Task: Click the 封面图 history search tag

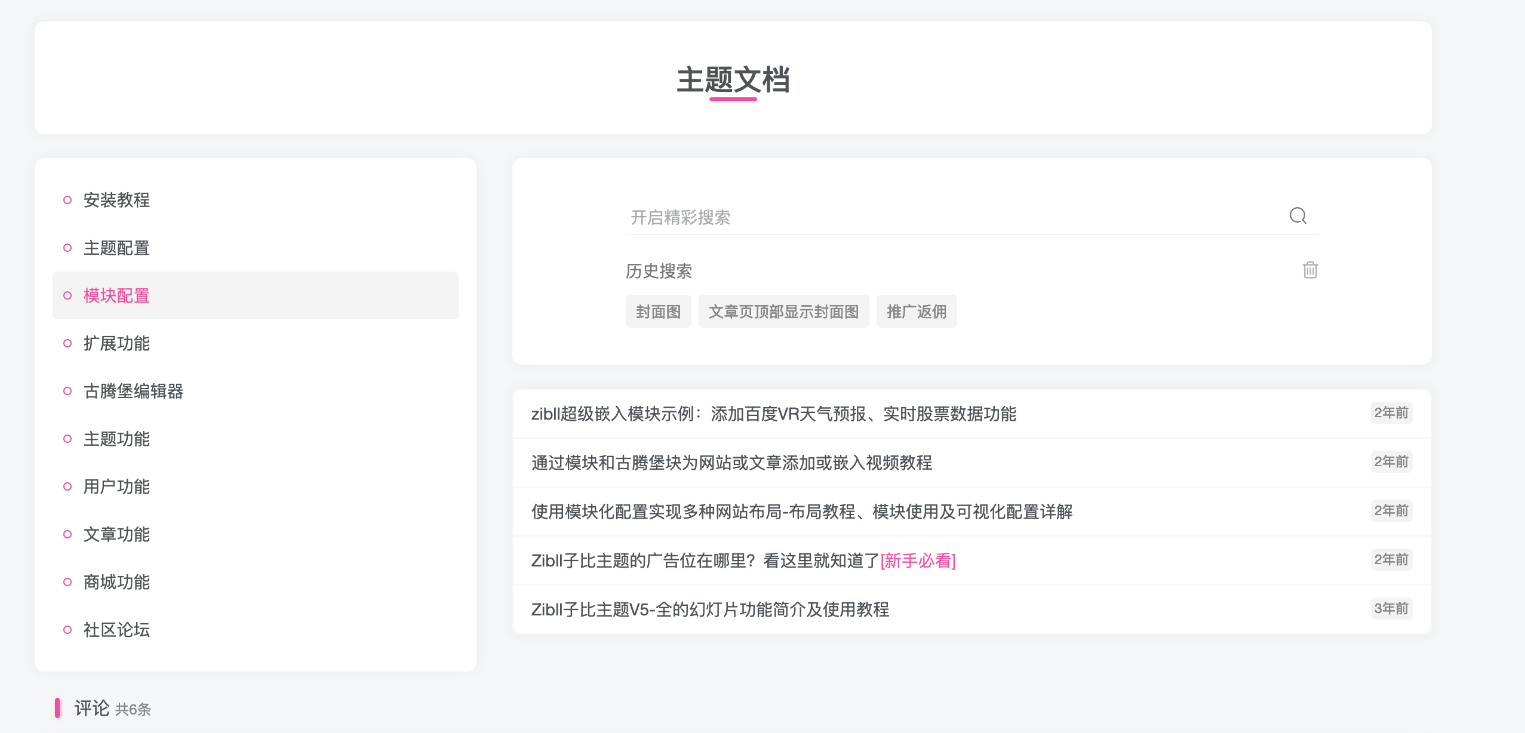Action: point(657,311)
